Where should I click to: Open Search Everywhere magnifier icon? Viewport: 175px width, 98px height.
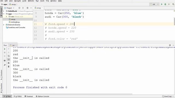(x=173, y=4)
